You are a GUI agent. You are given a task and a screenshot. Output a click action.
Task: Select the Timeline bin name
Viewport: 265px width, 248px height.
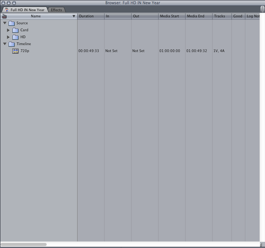(x=24, y=44)
